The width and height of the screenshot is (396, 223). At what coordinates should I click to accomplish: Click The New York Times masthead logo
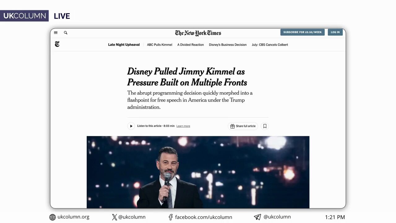point(198,33)
